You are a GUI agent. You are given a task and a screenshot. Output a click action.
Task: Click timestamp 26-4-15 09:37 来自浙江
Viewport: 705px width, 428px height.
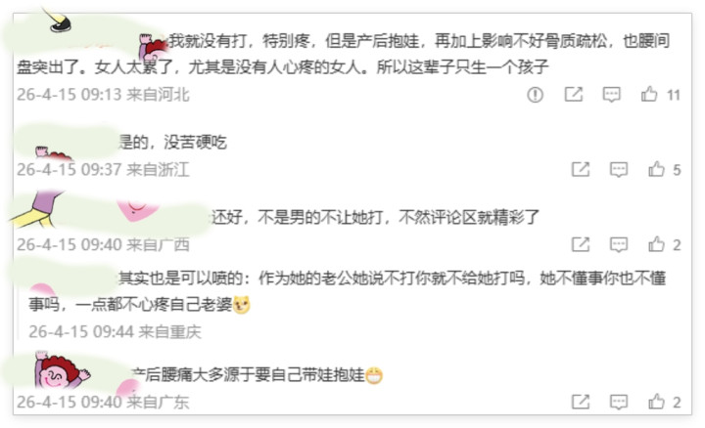(103, 170)
